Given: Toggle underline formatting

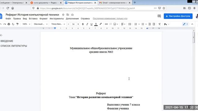Looking at the screenshot, I should 92,24.
